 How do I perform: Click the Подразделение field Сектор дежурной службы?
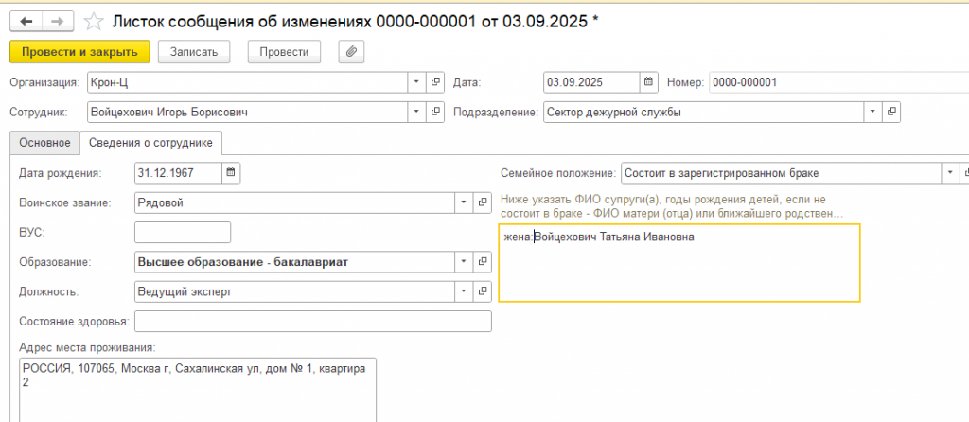pyautogui.click(x=704, y=112)
